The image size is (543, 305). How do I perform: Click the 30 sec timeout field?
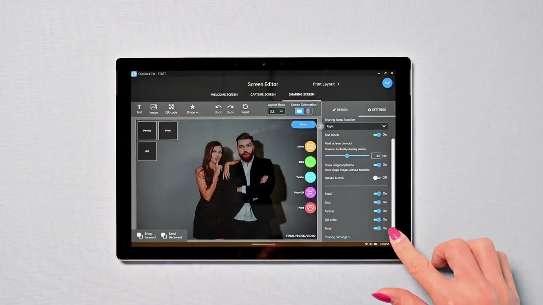[x=376, y=156]
